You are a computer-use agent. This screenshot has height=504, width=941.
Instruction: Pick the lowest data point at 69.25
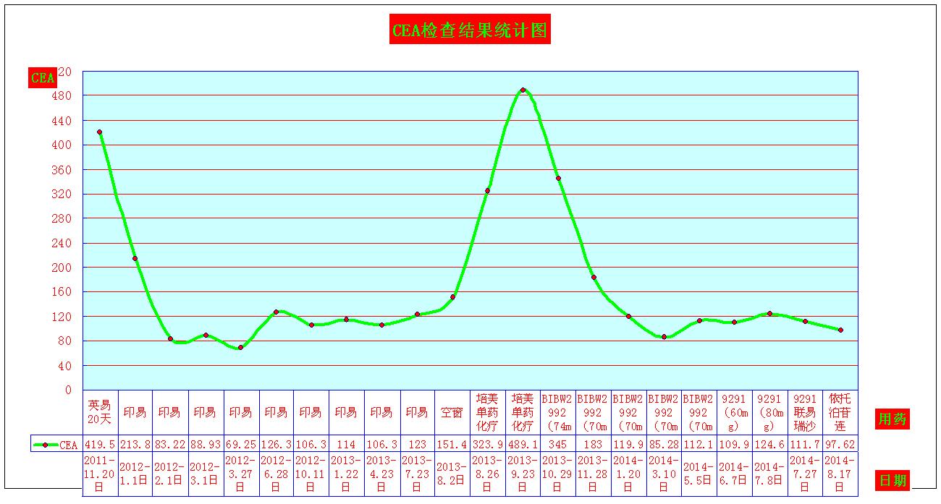point(240,347)
